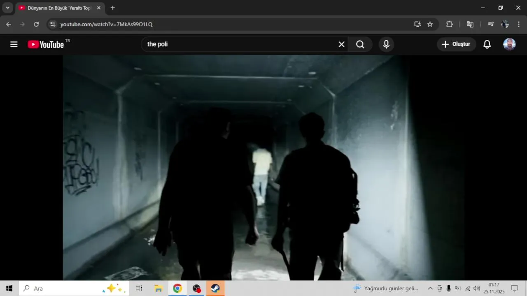527x296 pixels.
Task: Open Chrome extensions puzzle icon
Action: tap(450, 24)
